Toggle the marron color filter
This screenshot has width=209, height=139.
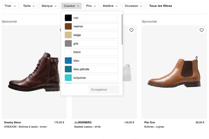tap(91, 26)
